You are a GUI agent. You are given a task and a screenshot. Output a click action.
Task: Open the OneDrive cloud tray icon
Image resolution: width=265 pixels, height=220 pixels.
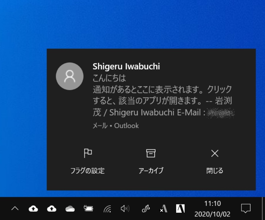pos(70,209)
